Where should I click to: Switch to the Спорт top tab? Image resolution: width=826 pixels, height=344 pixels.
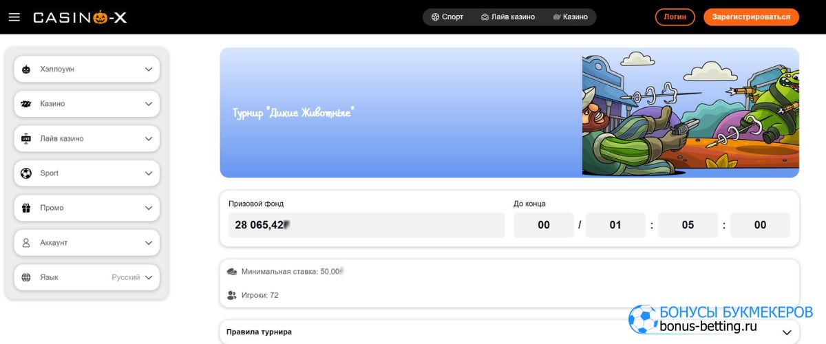click(447, 17)
